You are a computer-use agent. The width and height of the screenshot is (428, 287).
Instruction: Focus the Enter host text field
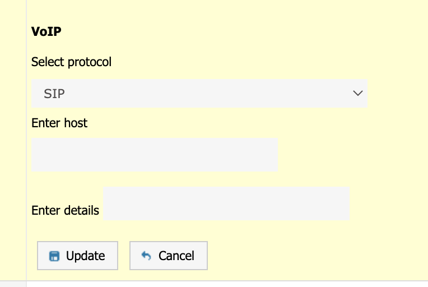(x=154, y=155)
